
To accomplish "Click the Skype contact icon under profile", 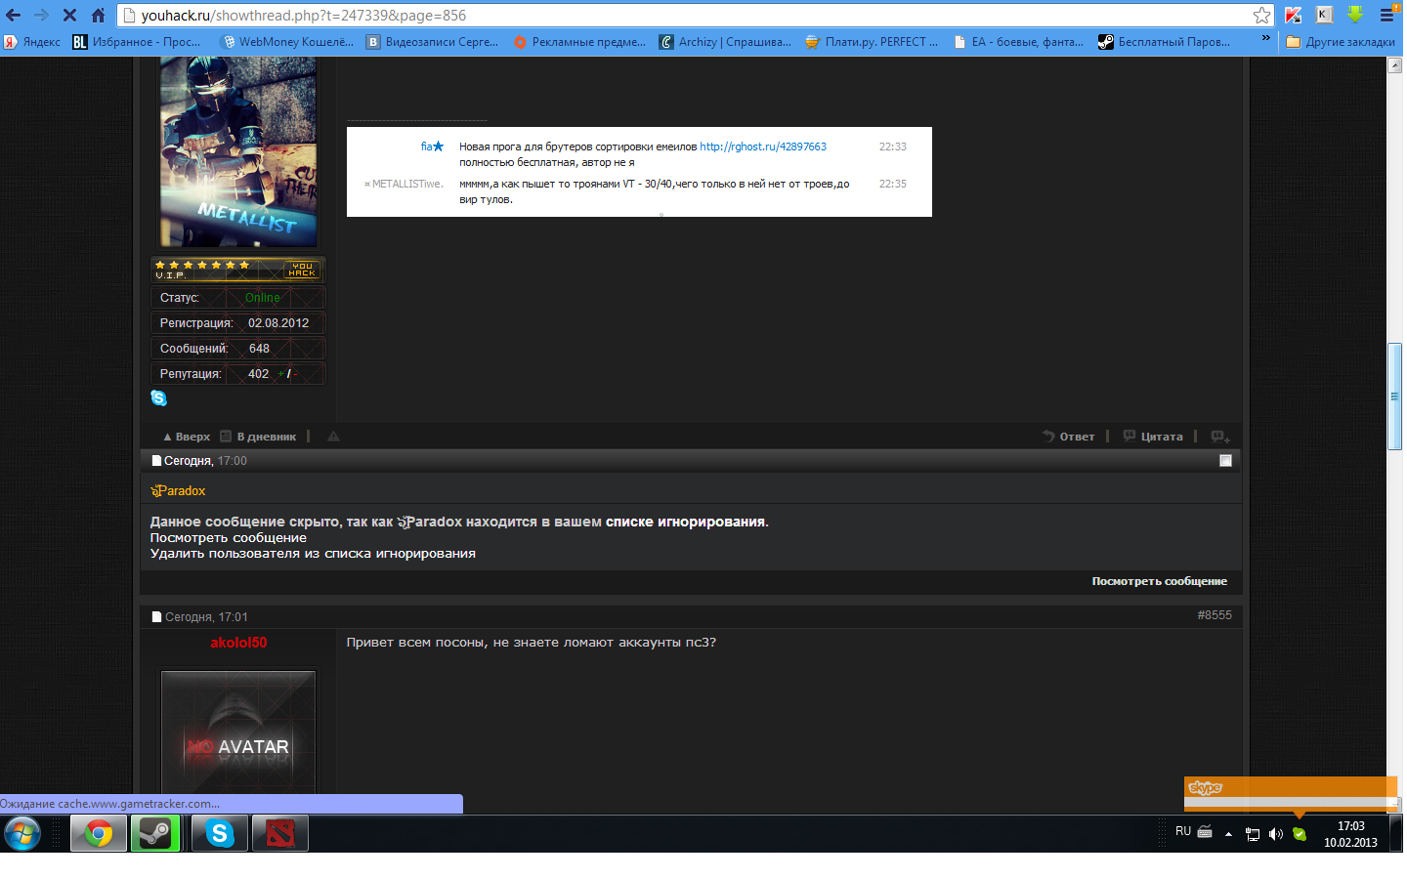I will pos(158,398).
